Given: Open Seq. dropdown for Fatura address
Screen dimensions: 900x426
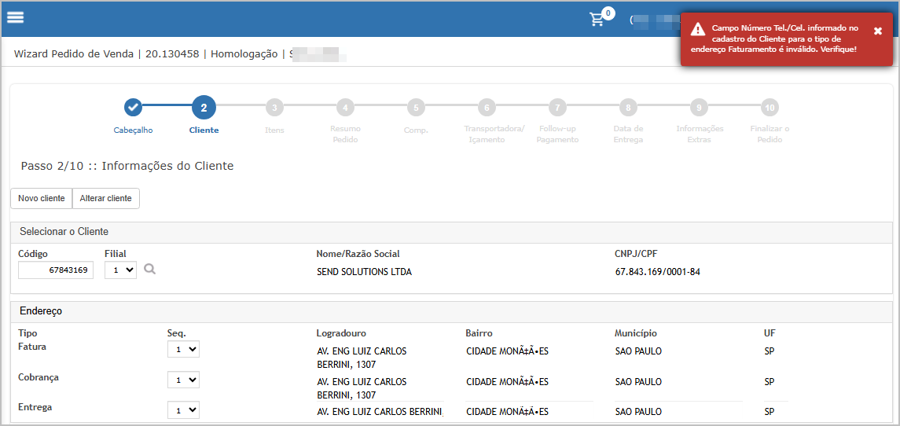Looking at the screenshot, I should point(183,349).
